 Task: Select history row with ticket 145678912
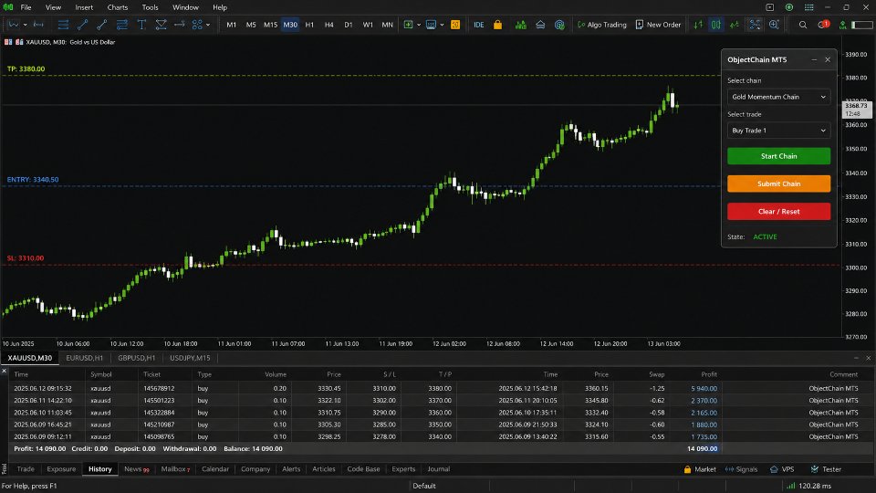pos(436,388)
